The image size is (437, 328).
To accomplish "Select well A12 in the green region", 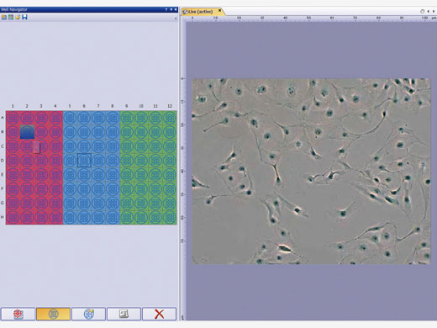I will (x=170, y=118).
